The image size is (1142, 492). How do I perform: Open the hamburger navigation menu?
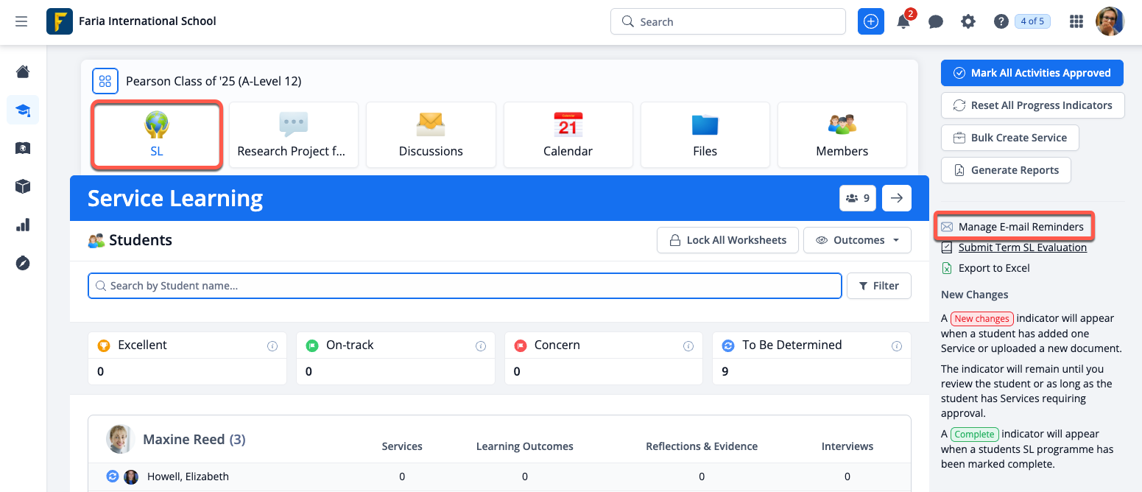(x=21, y=21)
